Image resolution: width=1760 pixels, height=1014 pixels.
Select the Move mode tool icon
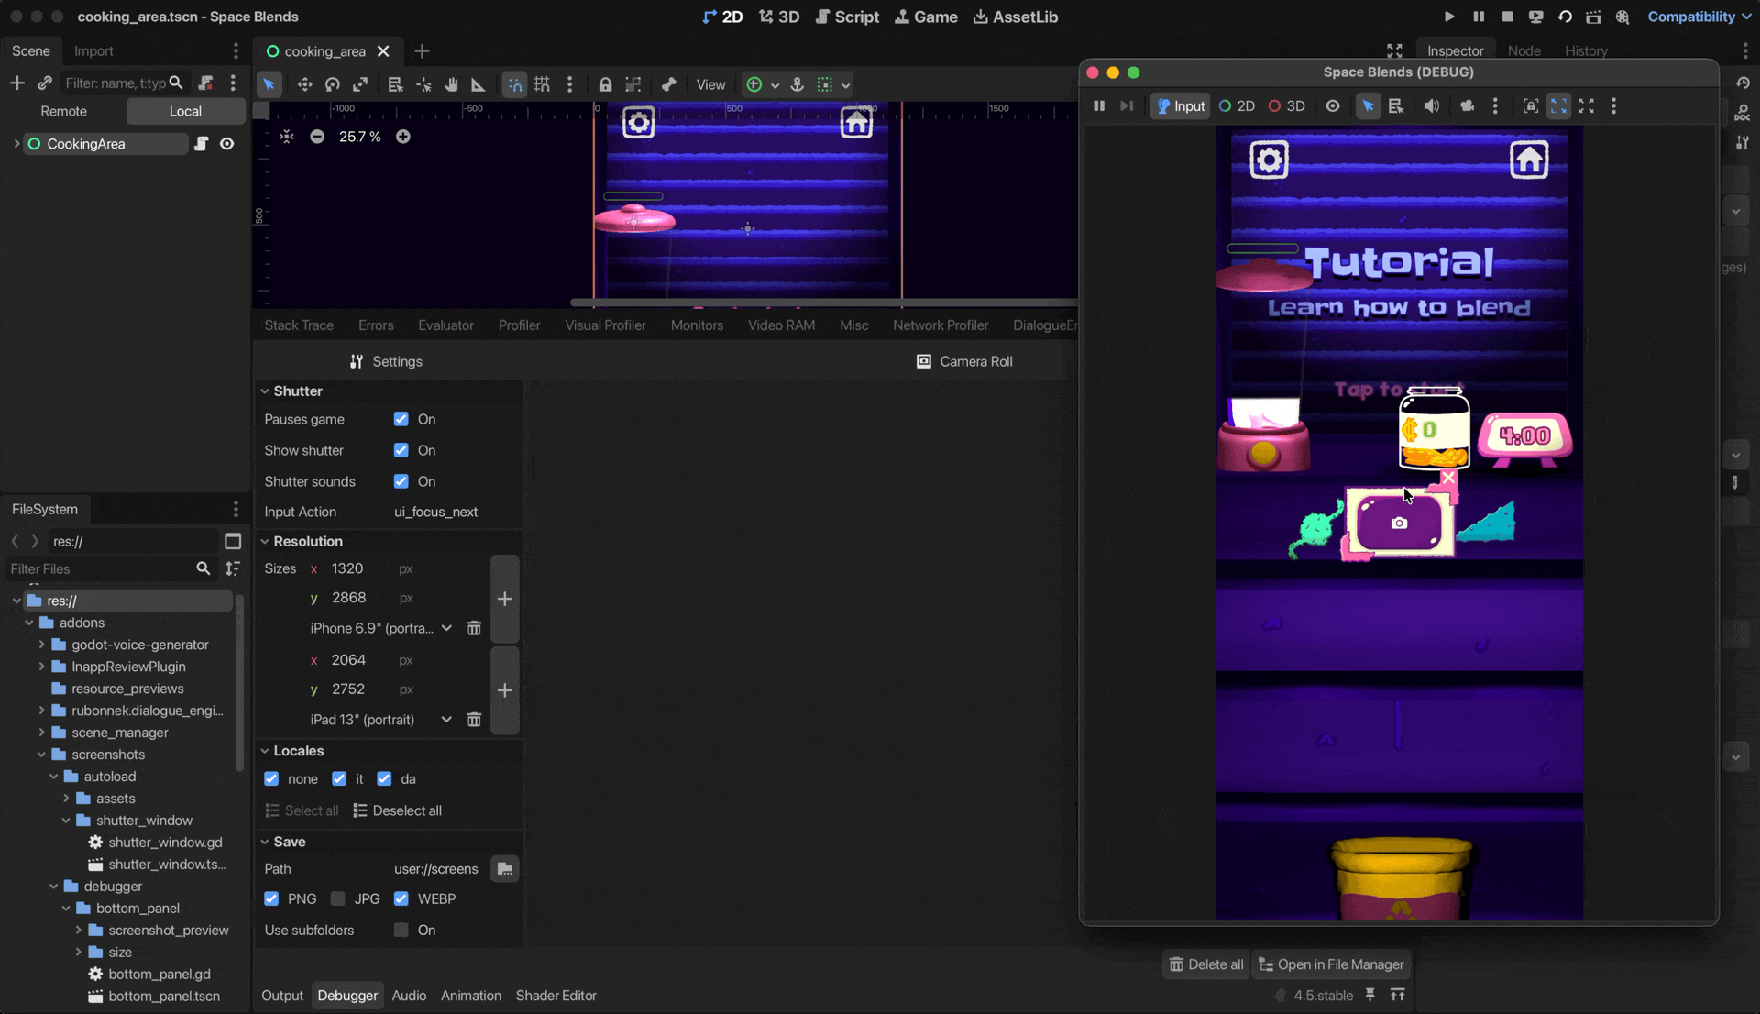304,84
